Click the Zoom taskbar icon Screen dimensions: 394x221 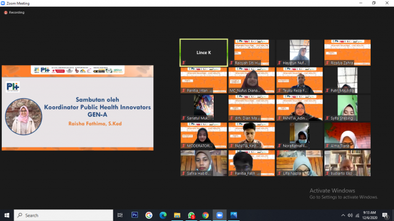(220, 215)
